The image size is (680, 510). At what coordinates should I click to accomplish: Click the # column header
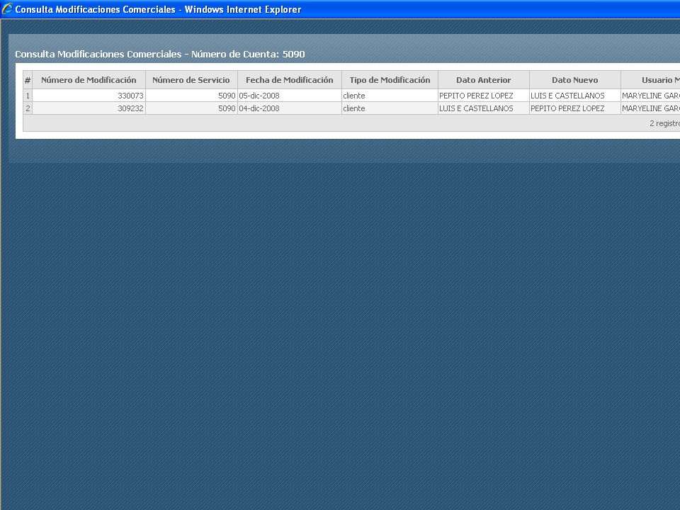28,80
